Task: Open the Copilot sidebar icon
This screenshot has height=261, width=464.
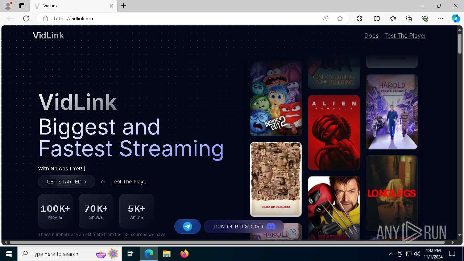Action: coord(456,18)
